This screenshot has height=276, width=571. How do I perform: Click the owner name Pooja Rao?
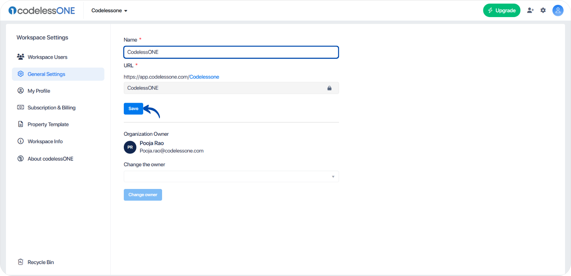152,143
